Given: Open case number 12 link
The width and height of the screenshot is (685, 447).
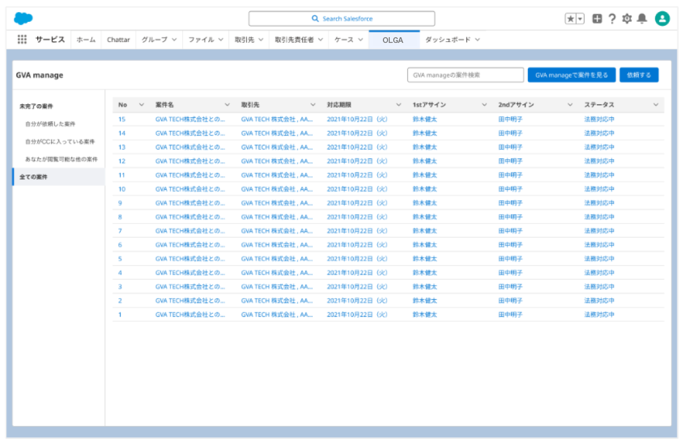Looking at the screenshot, I should tap(122, 161).
